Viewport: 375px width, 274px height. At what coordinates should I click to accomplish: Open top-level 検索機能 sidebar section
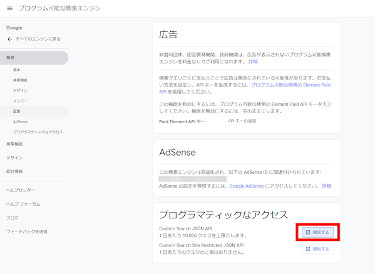pos(14,144)
